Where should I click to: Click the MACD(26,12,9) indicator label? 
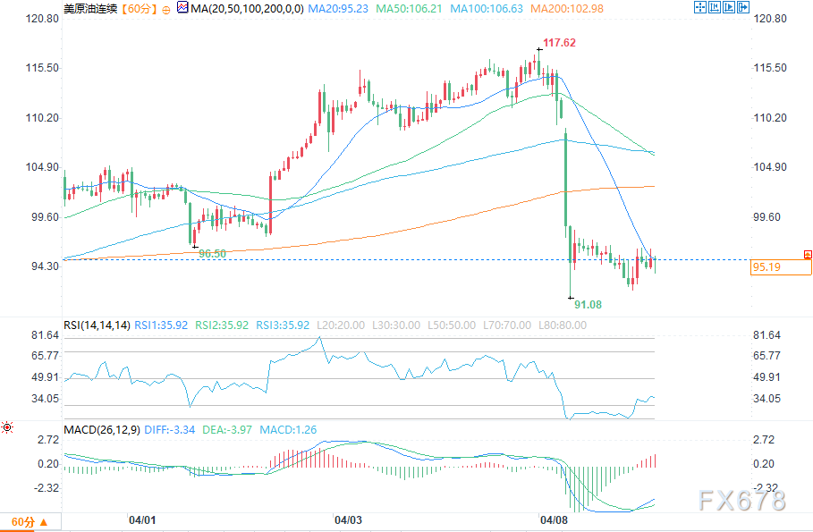point(102,430)
